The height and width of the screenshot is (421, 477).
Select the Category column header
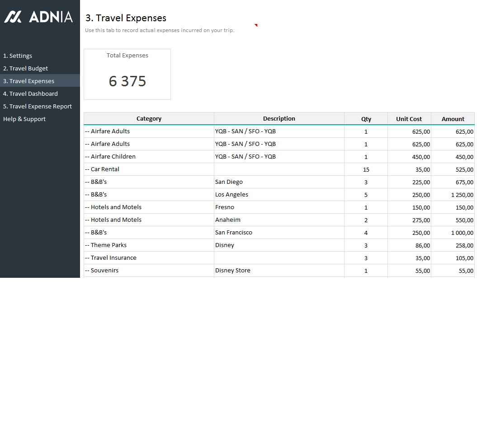click(149, 119)
